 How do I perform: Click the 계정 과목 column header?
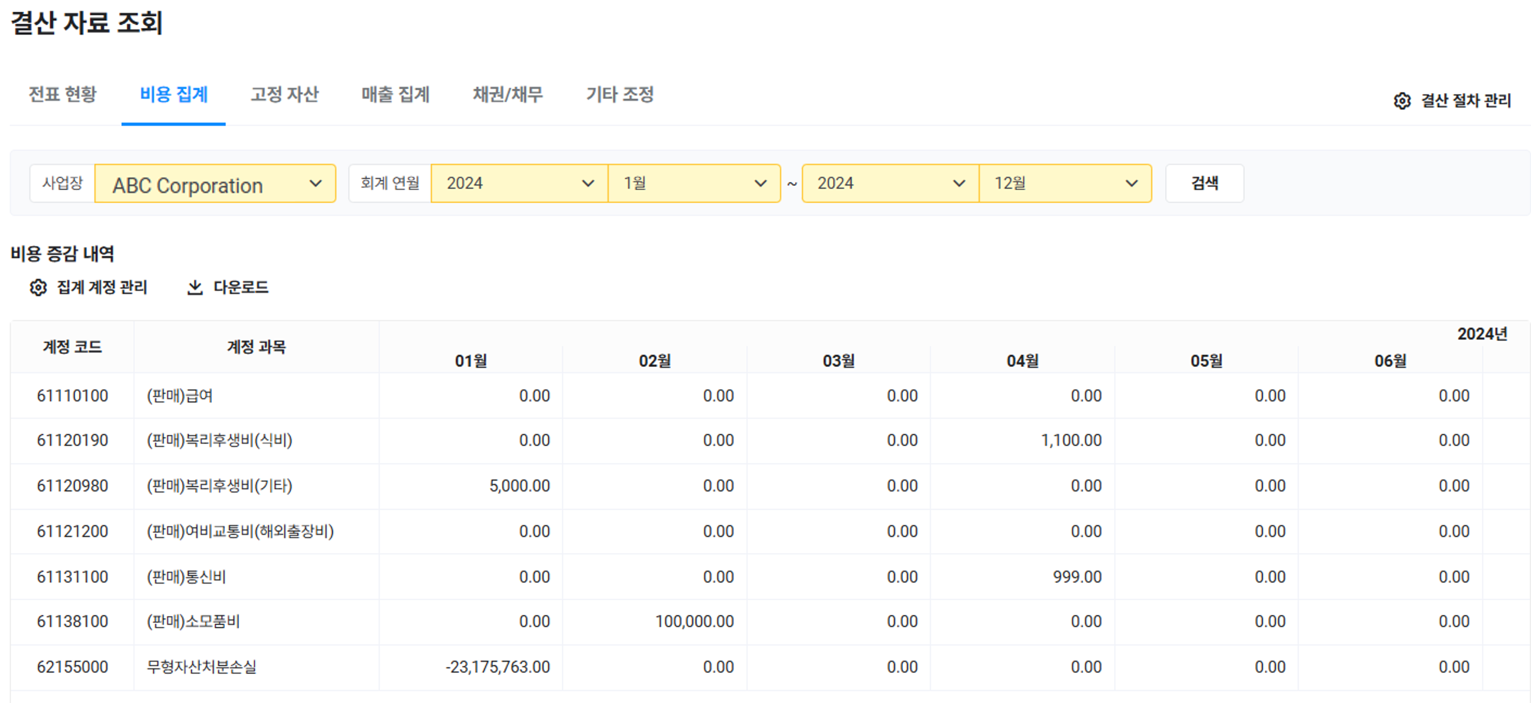256,347
